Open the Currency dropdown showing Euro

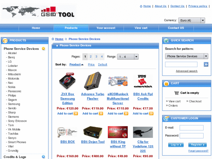coord(192,20)
